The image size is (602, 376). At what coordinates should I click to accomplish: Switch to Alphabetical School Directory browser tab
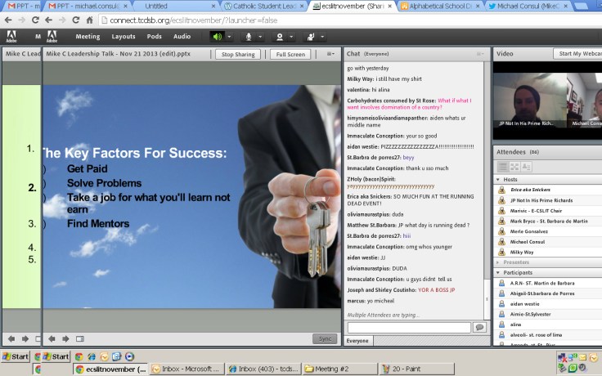coord(440,7)
